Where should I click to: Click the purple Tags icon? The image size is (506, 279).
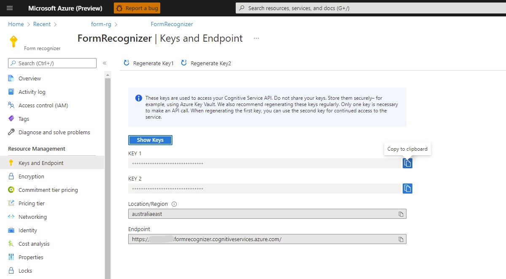click(11, 119)
